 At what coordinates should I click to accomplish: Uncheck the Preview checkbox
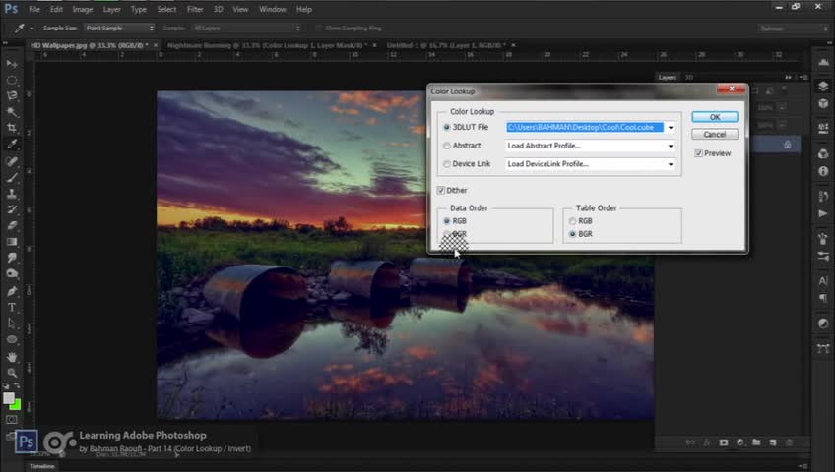point(698,153)
